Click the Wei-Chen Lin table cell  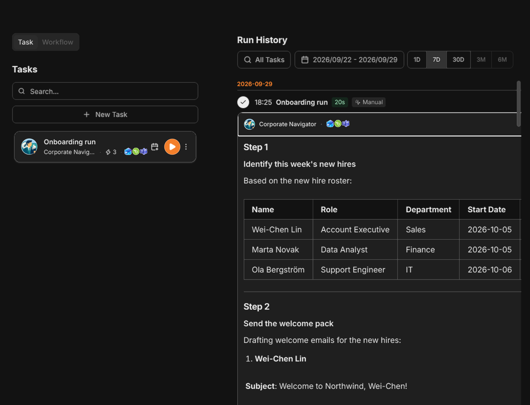pyautogui.click(x=278, y=230)
